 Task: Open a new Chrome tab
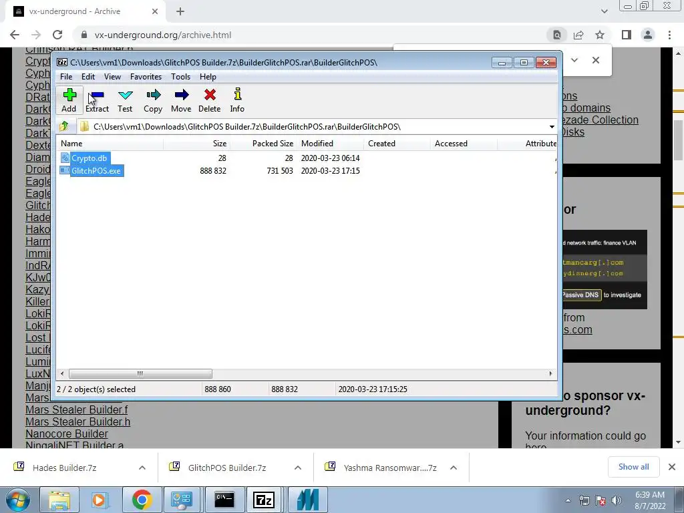click(x=180, y=12)
